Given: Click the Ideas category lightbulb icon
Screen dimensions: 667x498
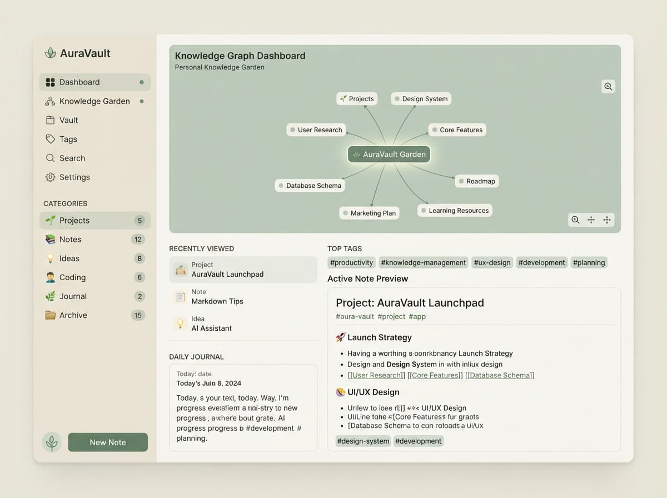Looking at the screenshot, I should click(x=50, y=258).
